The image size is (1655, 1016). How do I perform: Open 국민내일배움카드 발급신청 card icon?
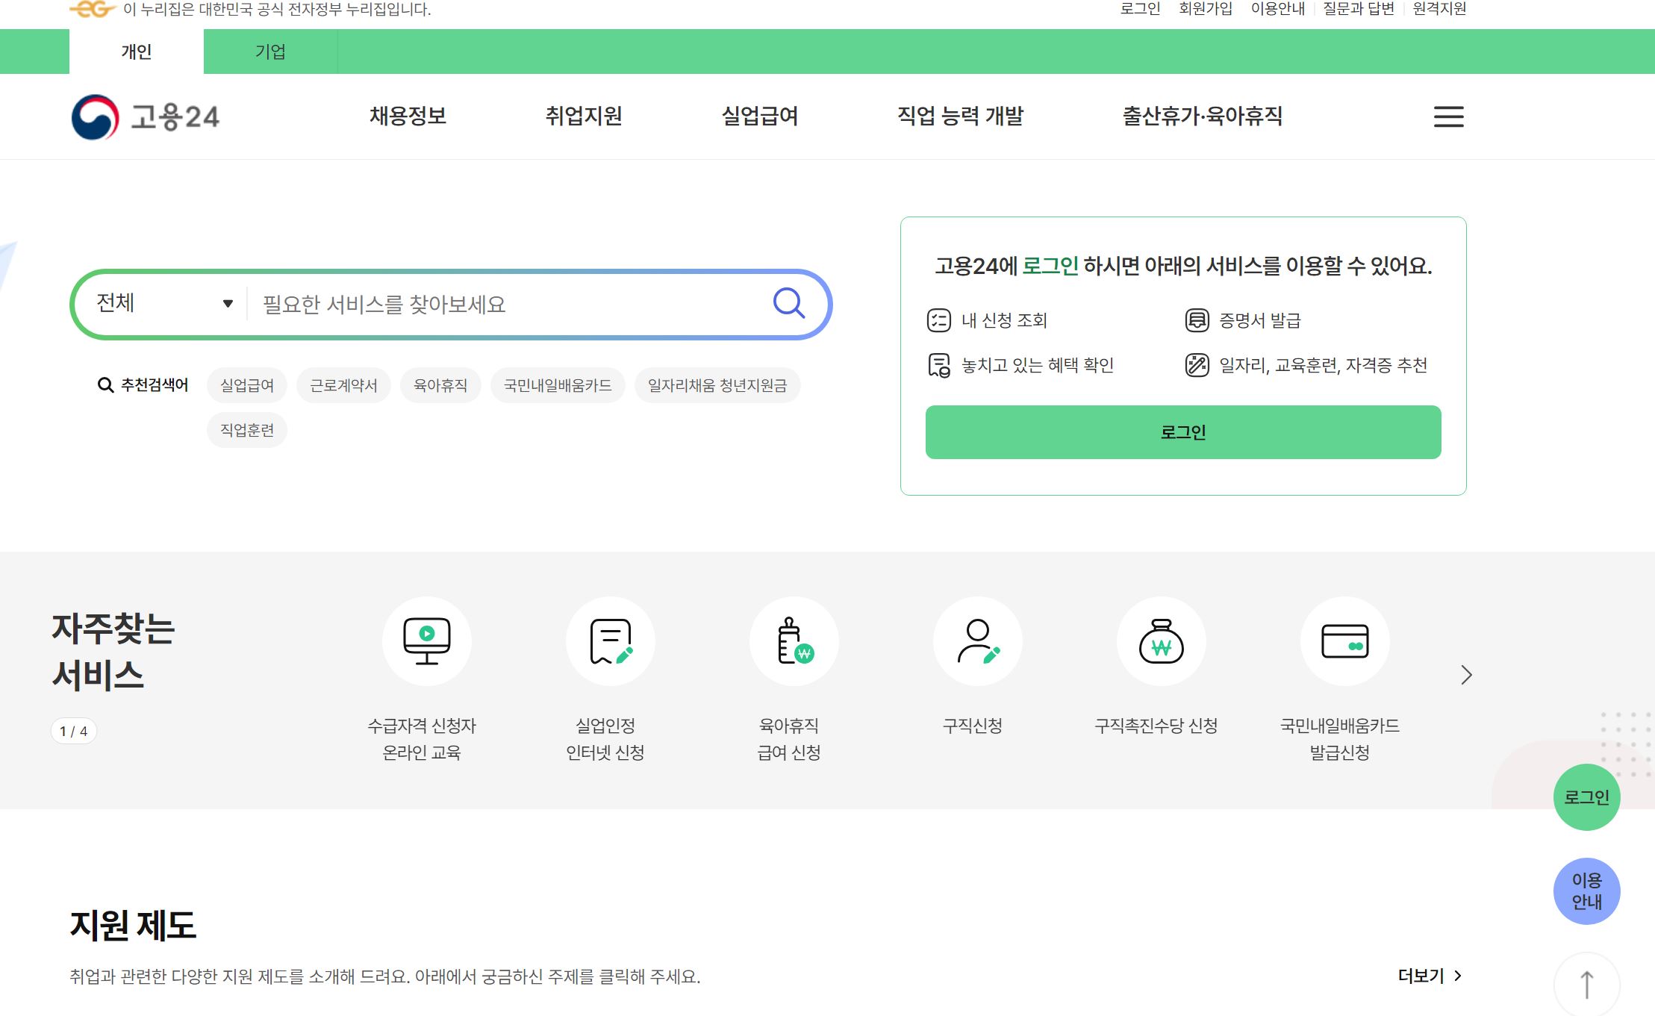pyautogui.click(x=1344, y=641)
